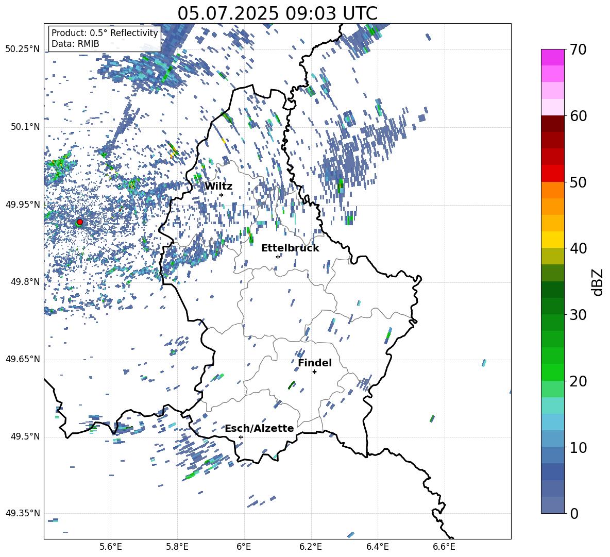Click the plot title 05.07.2025 09:03 UTC
Image resolution: width=610 pixels, height=557 pixels.
point(277,13)
